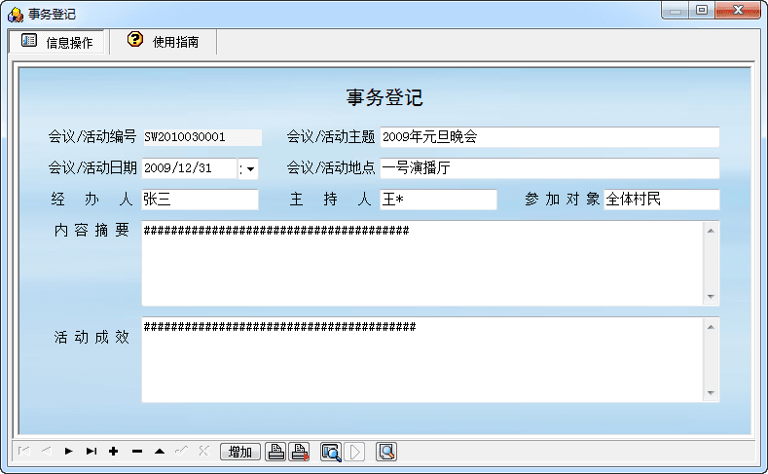The width and height of the screenshot is (768, 474).
Task: Select the 主持人 text field
Action: (437, 200)
